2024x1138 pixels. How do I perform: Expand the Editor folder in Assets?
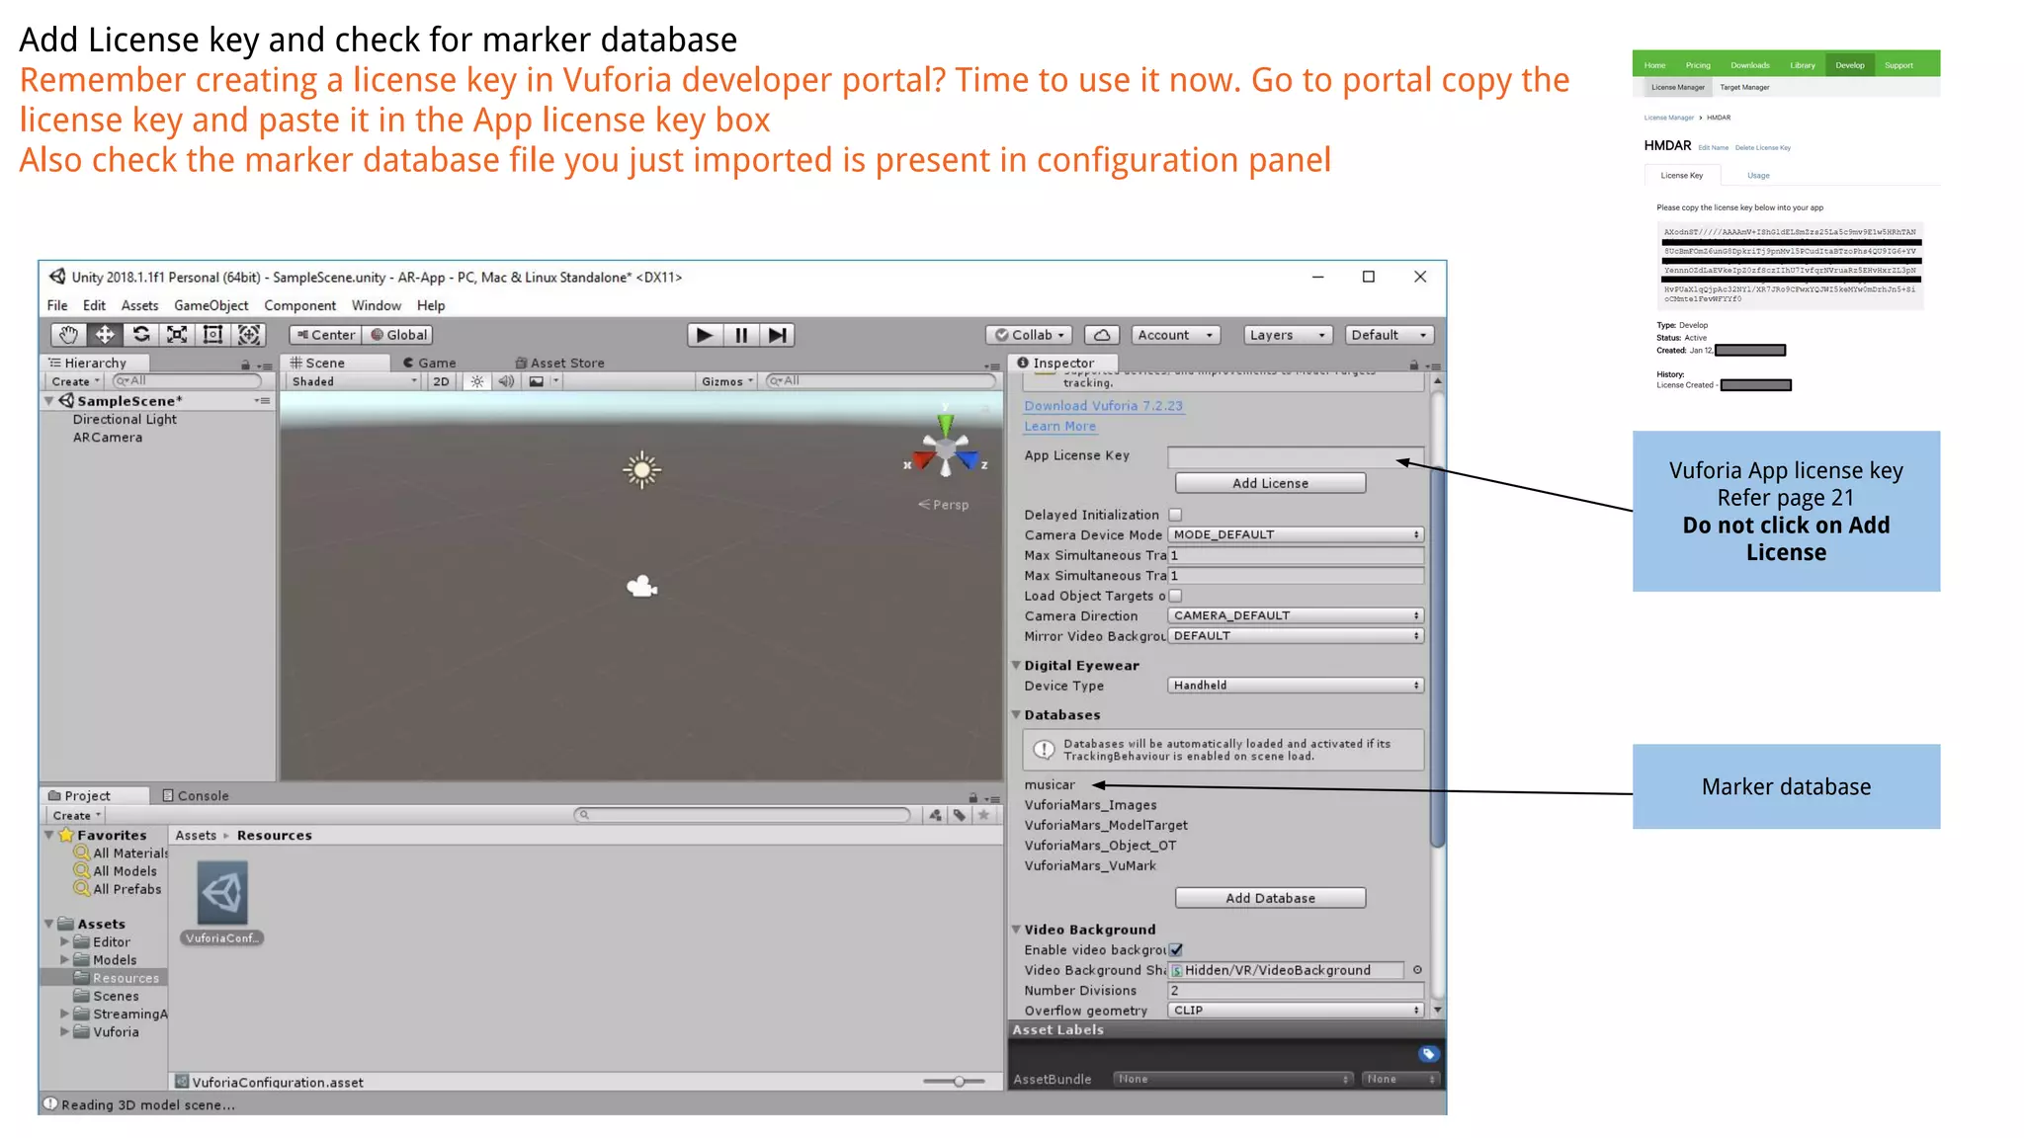[65, 942]
